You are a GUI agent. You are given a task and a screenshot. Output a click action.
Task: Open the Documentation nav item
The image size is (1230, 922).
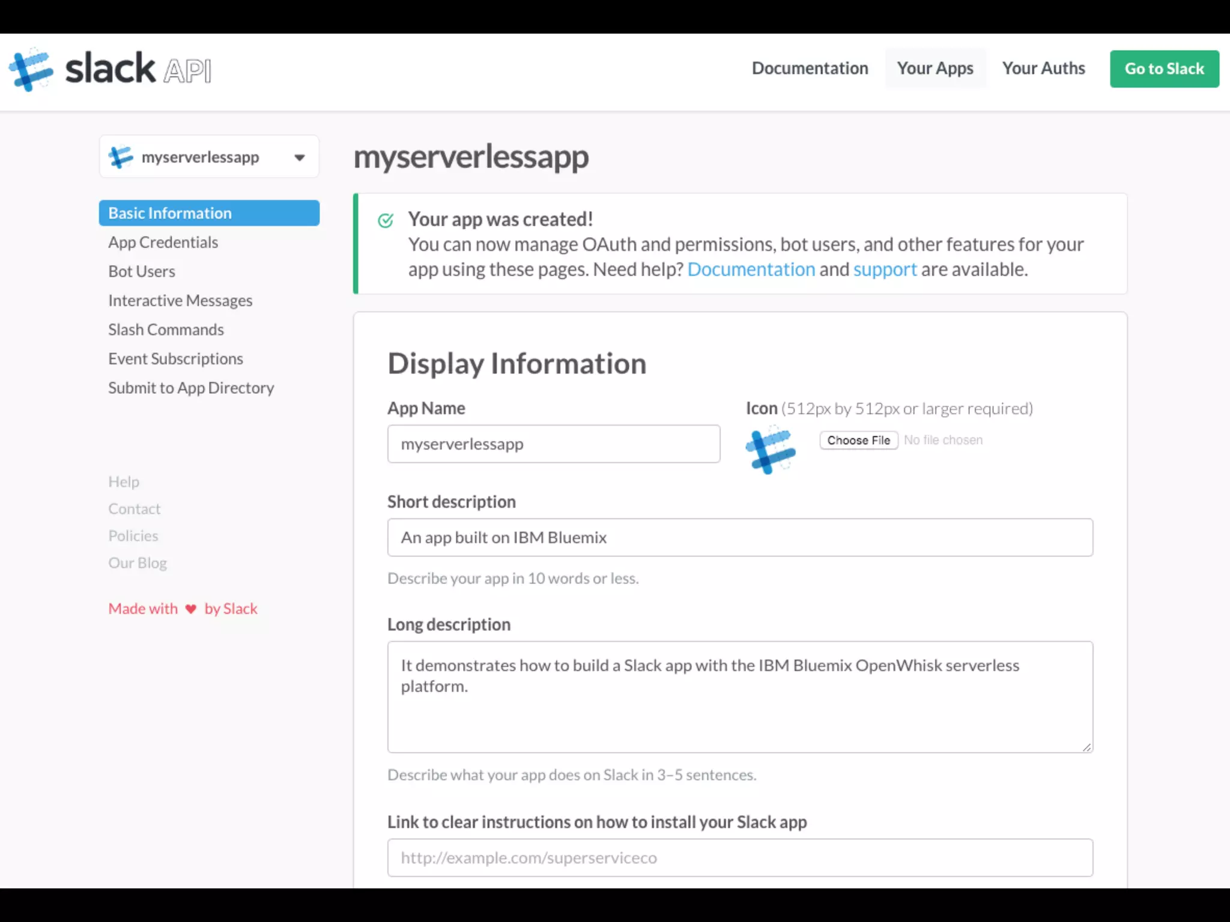tap(810, 68)
